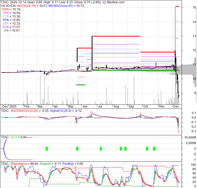The height and width of the screenshot is (188, 197).
Task: Click price axis label 11
Action: coord(194,65)
